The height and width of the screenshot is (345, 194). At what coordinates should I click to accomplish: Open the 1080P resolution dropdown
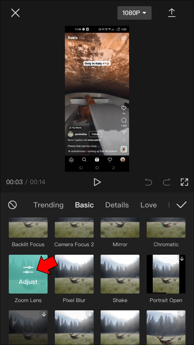click(x=134, y=13)
